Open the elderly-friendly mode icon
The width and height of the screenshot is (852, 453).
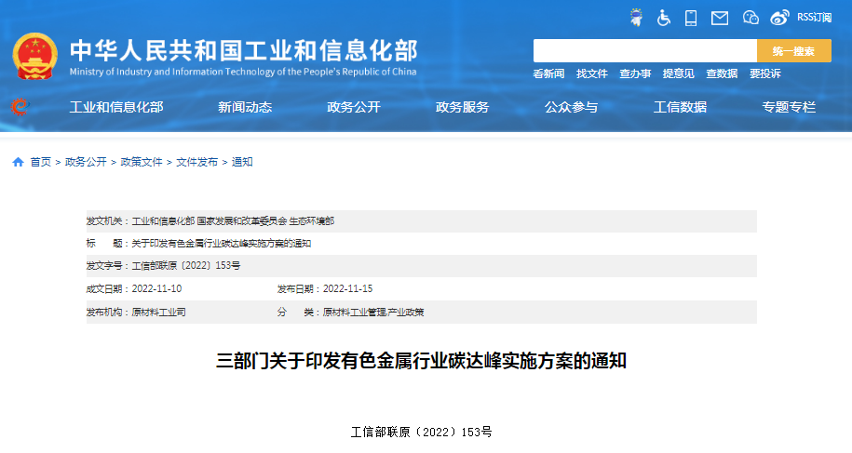(x=636, y=18)
